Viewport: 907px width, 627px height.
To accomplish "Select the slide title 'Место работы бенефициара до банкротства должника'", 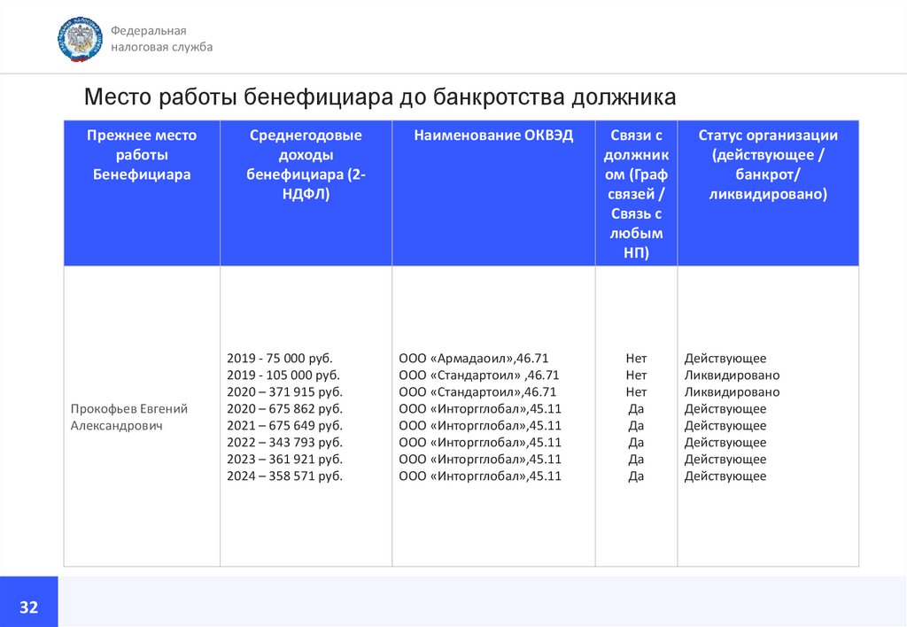I will click(380, 97).
